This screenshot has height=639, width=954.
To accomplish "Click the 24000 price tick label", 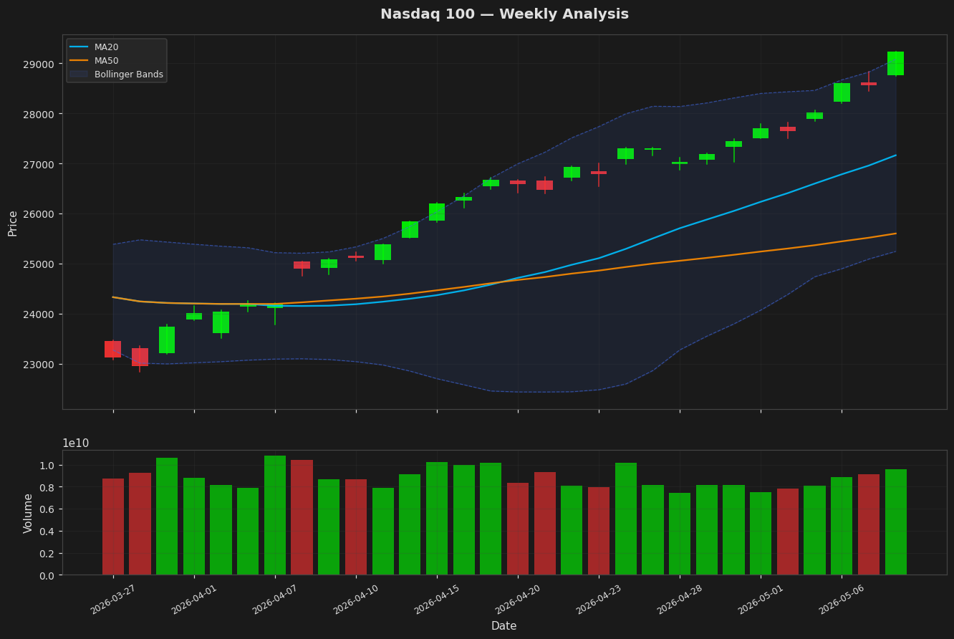I will [x=39, y=314].
